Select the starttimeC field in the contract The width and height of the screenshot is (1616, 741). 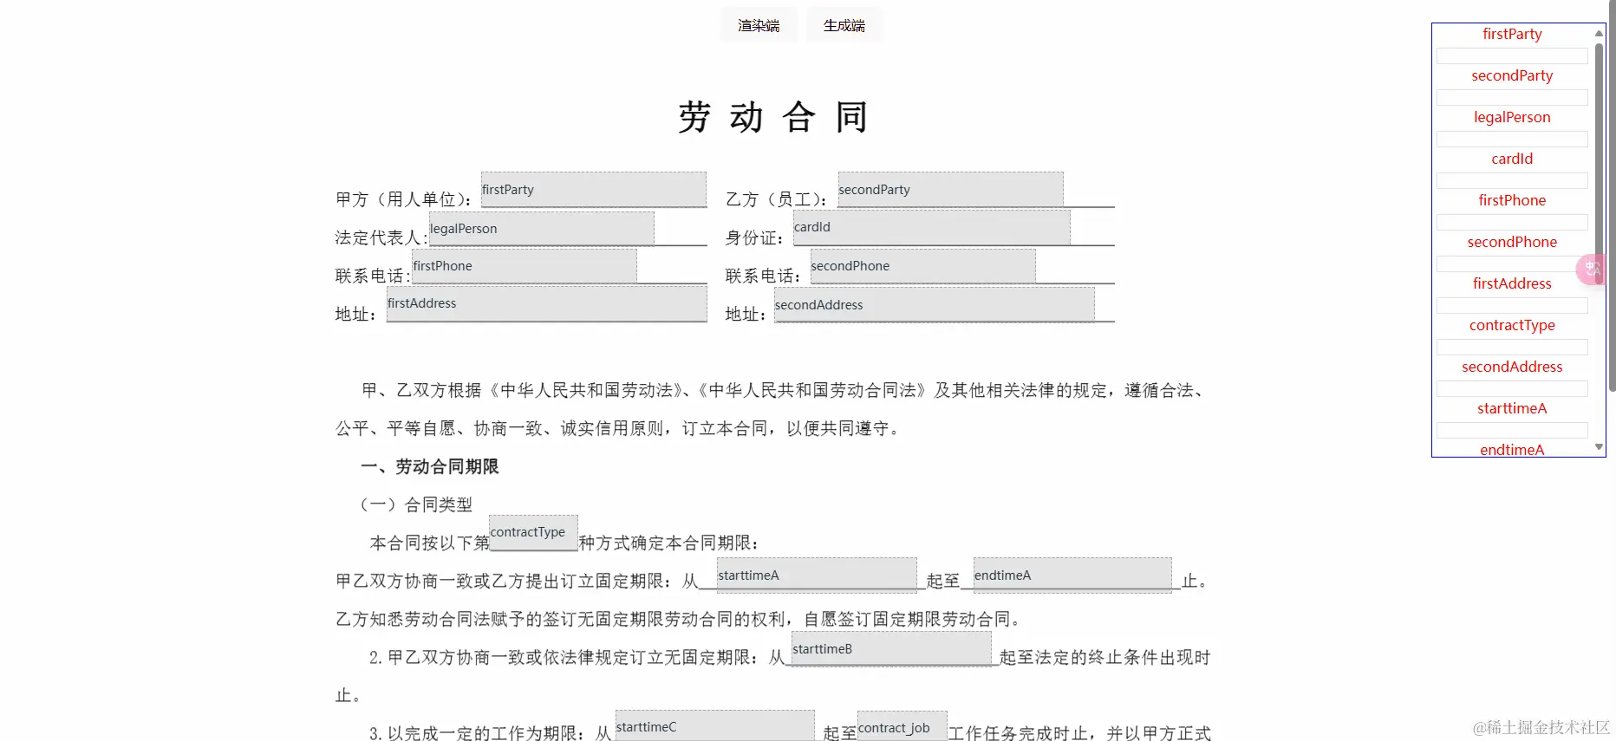pyautogui.click(x=714, y=726)
